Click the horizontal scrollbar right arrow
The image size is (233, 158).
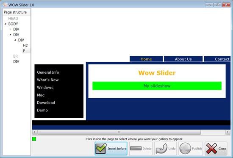[227, 132]
